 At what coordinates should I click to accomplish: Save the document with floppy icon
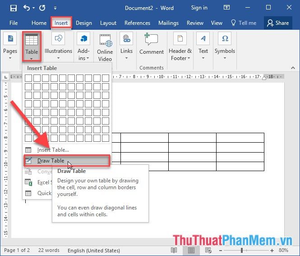(x=14, y=8)
